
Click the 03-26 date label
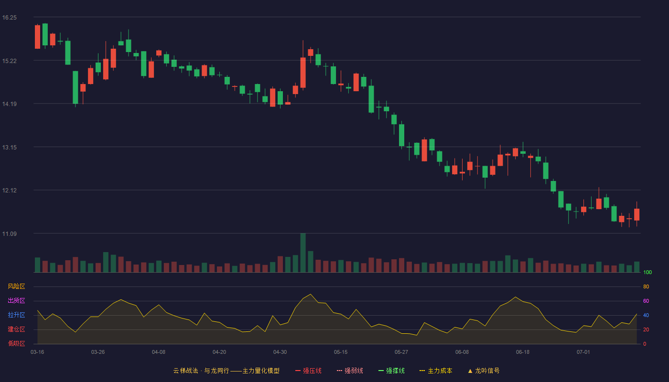pos(98,352)
